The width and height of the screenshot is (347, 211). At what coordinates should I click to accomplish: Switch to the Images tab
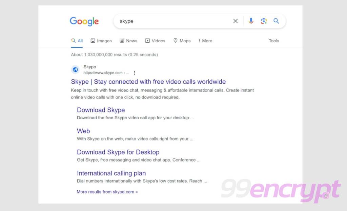coord(101,40)
